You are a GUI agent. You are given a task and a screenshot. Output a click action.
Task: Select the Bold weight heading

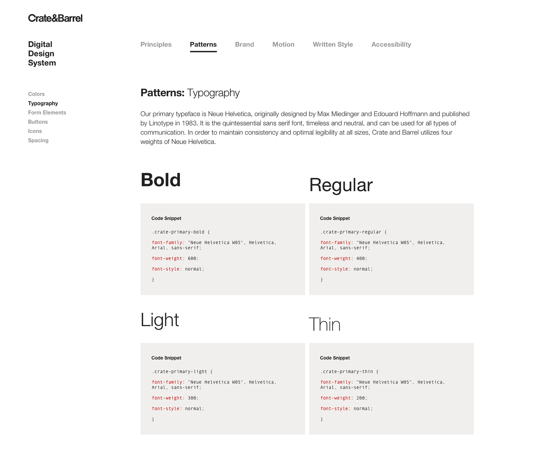[160, 180]
